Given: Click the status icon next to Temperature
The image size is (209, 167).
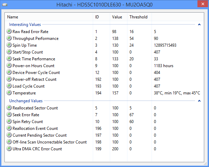Looking at the screenshot, I should click(x=9, y=93).
